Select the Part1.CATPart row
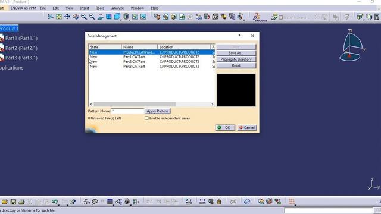Screen dimensions: 381x214 [x=152, y=57]
